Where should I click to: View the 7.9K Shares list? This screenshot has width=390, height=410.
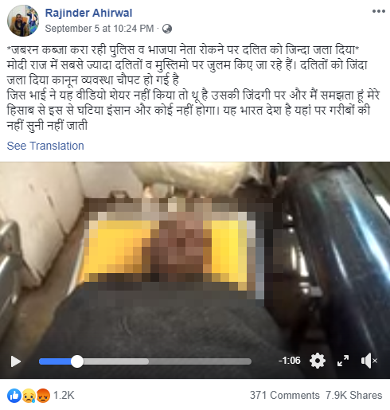pyautogui.click(x=354, y=396)
